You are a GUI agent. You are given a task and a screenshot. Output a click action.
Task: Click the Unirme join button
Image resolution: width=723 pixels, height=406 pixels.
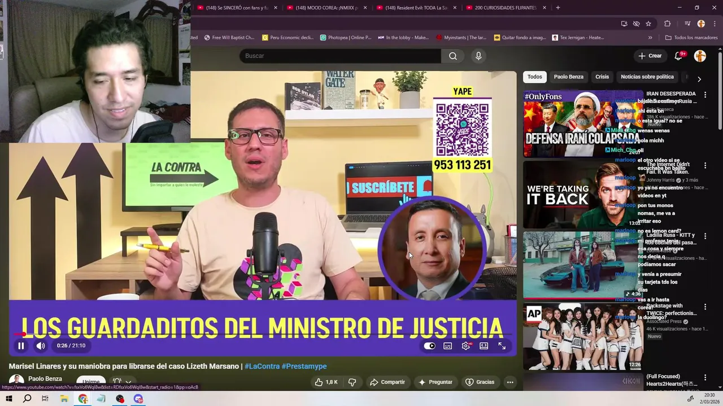[91, 382]
